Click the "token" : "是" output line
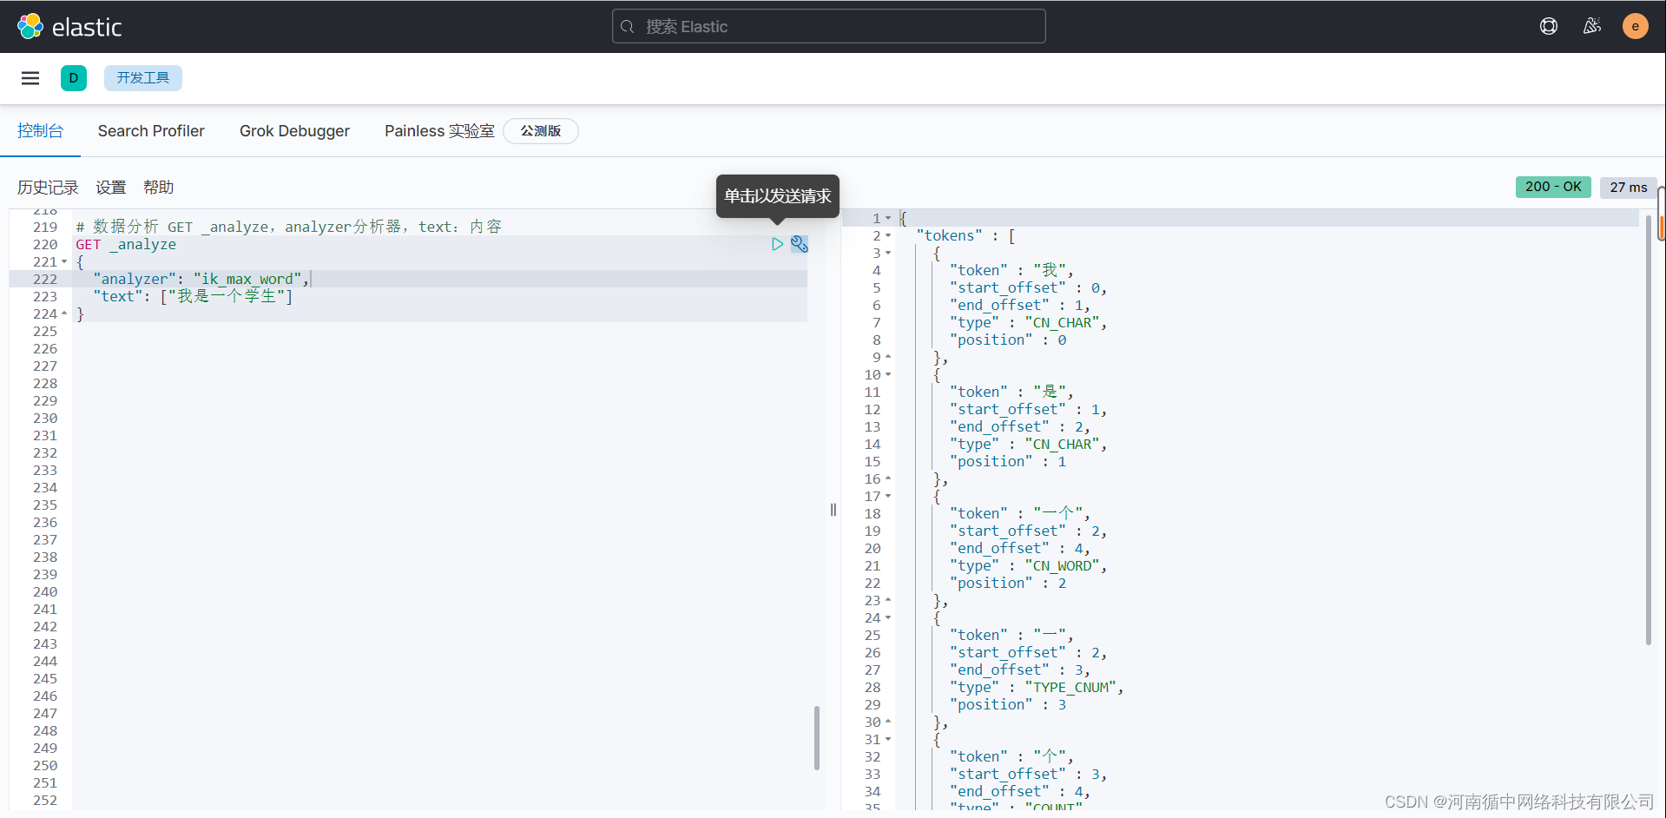 point(1011,392)
